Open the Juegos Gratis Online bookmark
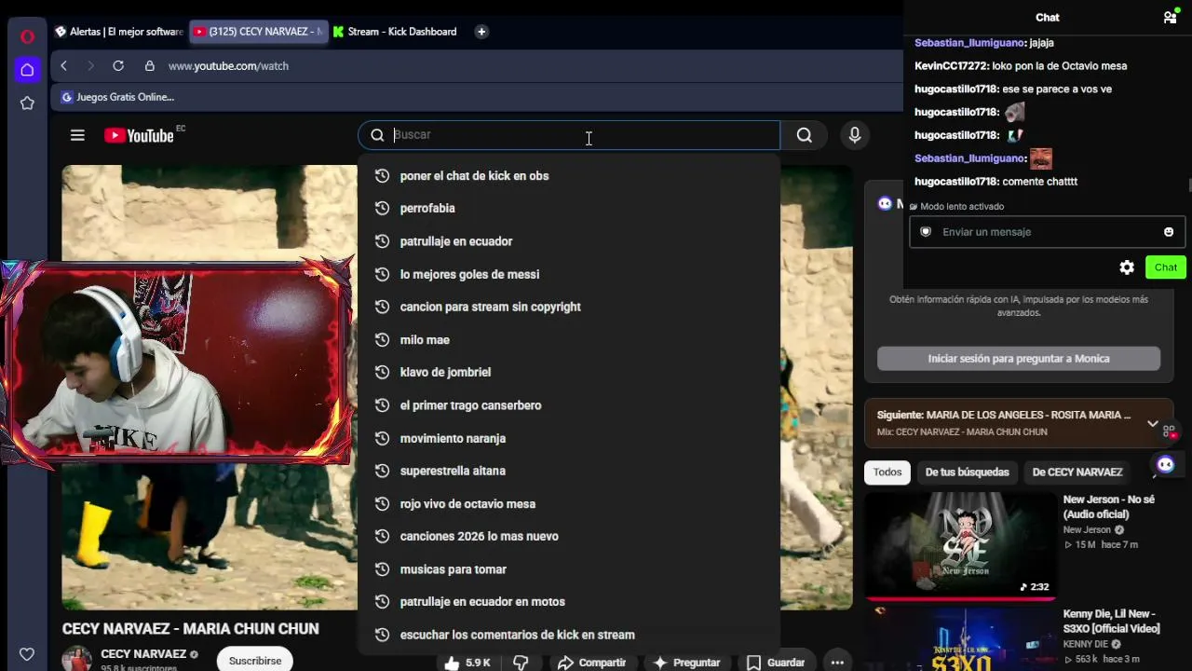1192x671 pixels. [118, 97]
